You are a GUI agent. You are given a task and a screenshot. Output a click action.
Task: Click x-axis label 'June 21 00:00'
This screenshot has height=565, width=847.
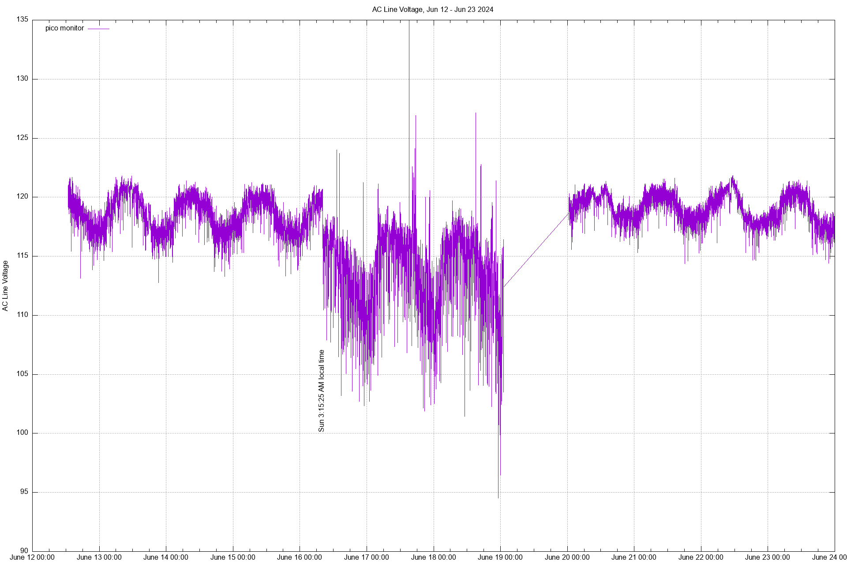point(634,557)
